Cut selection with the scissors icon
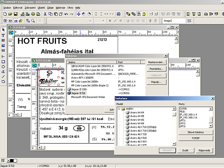This screenshot has height=168, width=224. point(45,14)
